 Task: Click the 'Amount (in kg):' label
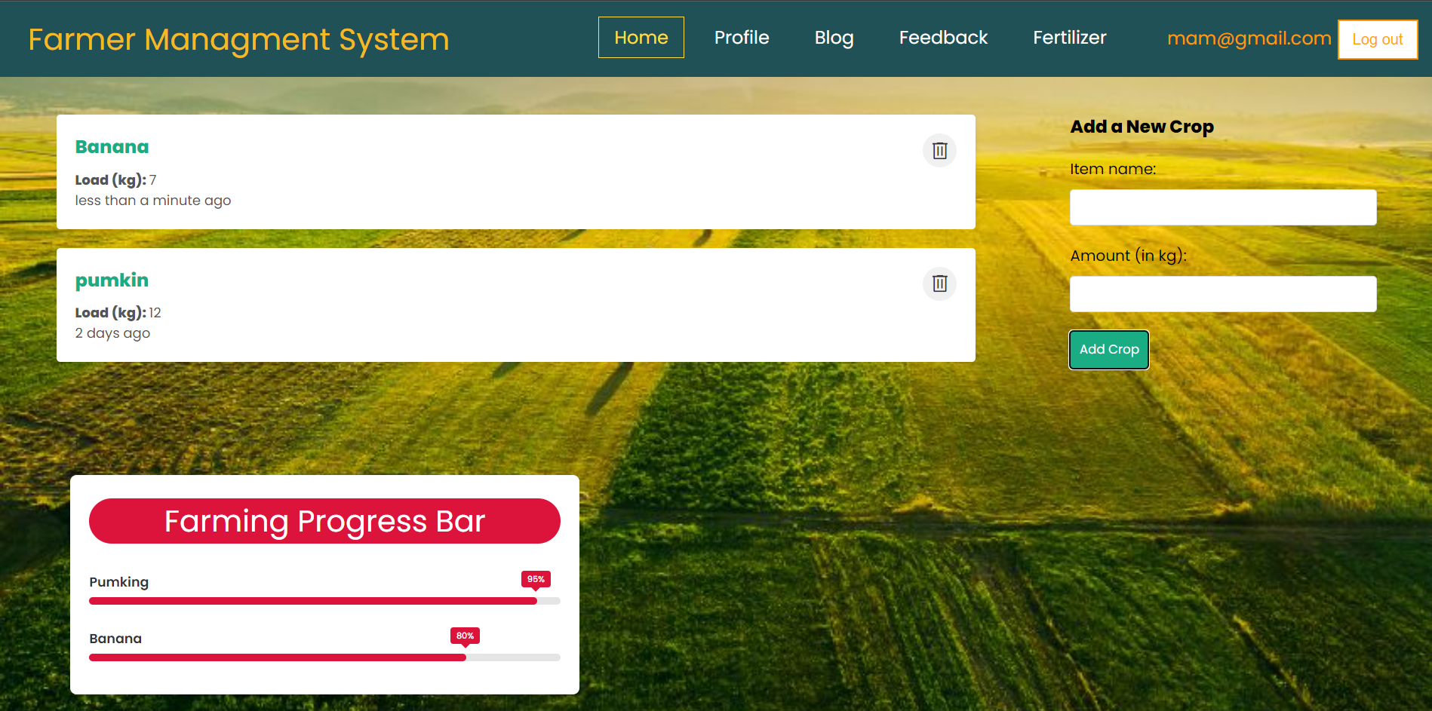pyautogui.click(x=1129, y=256)
